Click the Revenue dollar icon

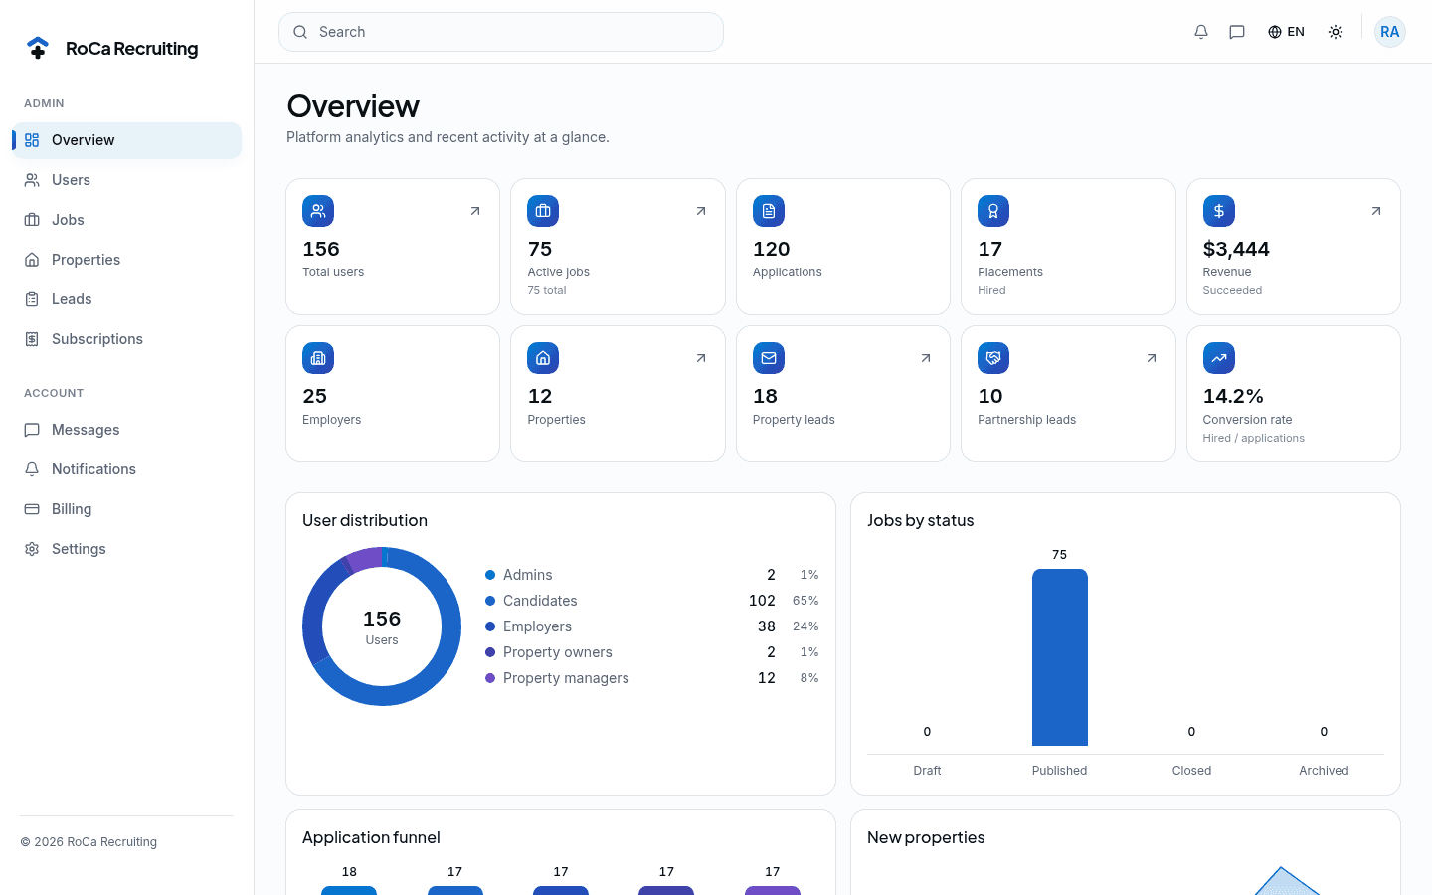click(1219, 211)
